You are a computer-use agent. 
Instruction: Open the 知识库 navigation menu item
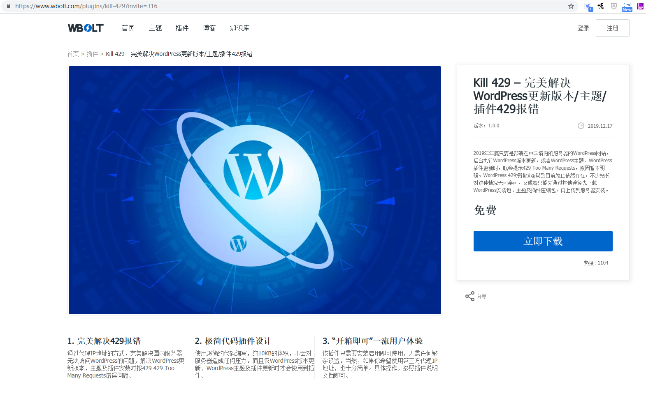(x=239, y=28)
